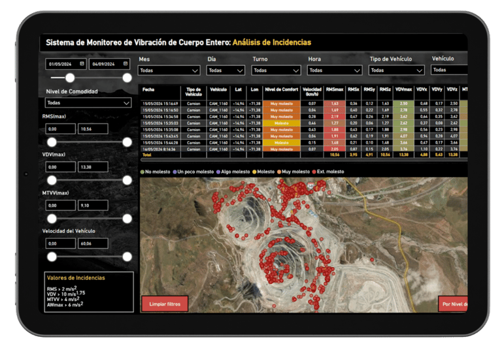The height and width of the screenshot is (344, 502).
Task: Click the Limpiar filtros button
Action: (165, 304)
